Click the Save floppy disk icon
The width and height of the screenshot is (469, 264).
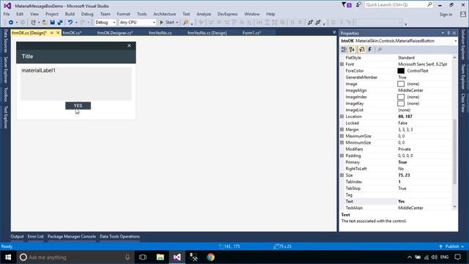pyautogui.click(x=52, y=23)
